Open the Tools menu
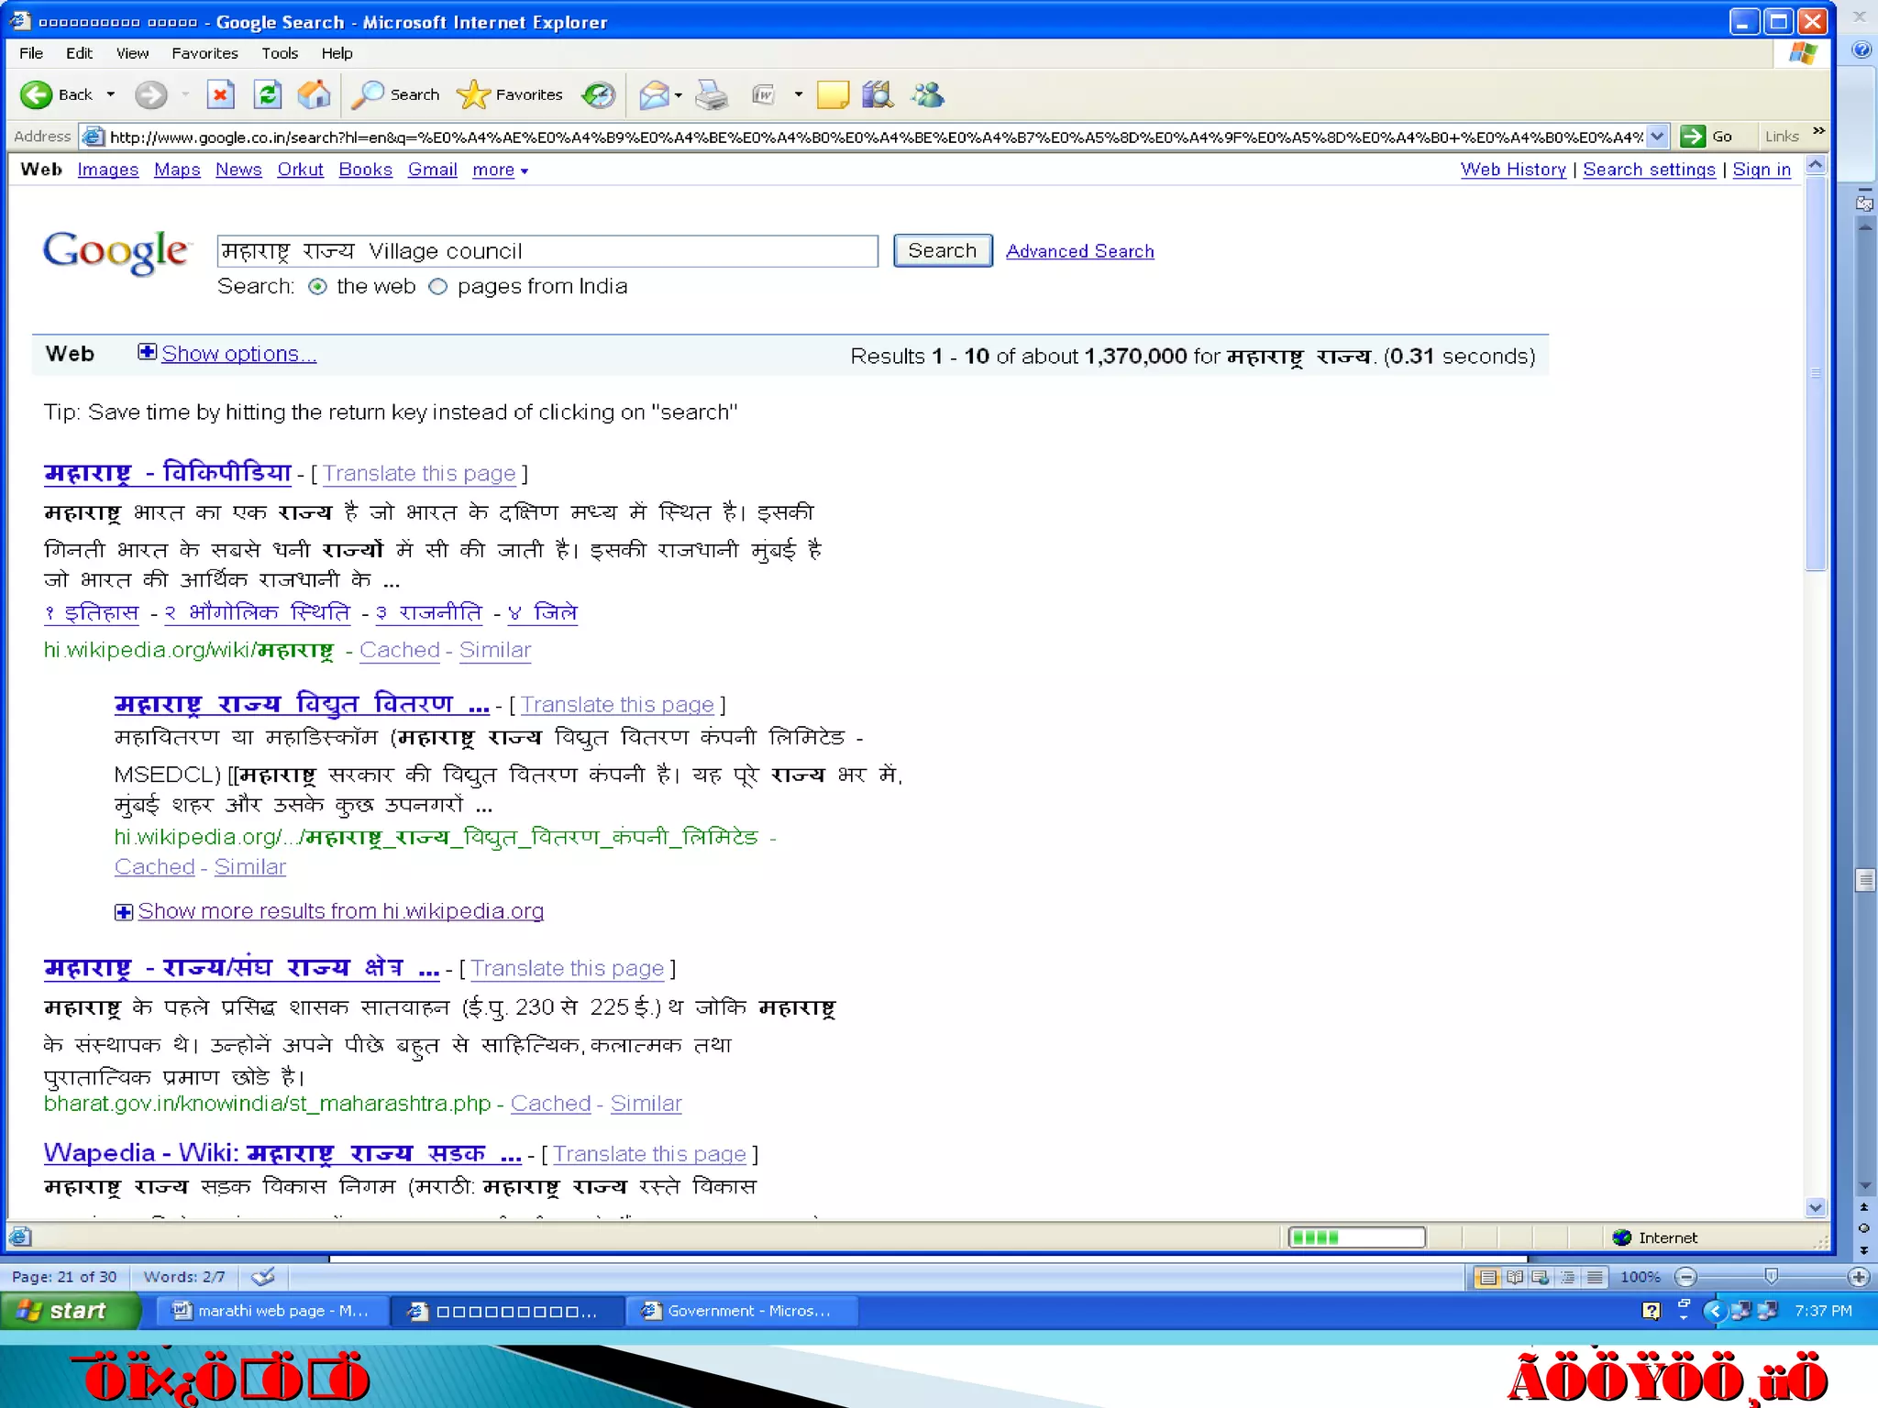1878x1408 pixels. pyautogui.click(x=279, y=53)
